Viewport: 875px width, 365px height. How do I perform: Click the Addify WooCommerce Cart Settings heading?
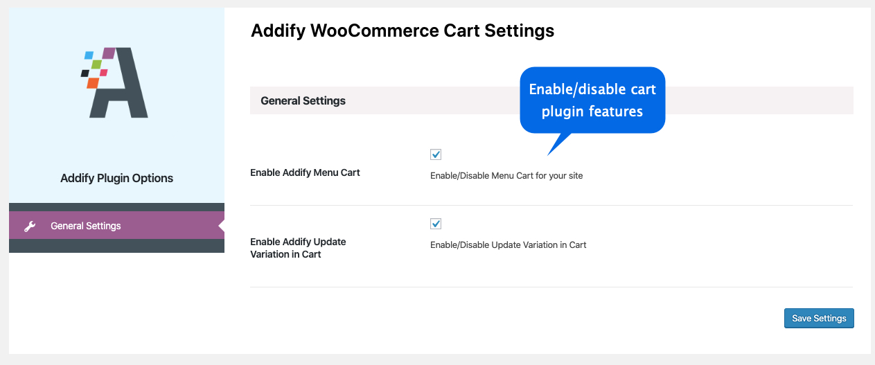pyautogui.click(x=403, y=30)
